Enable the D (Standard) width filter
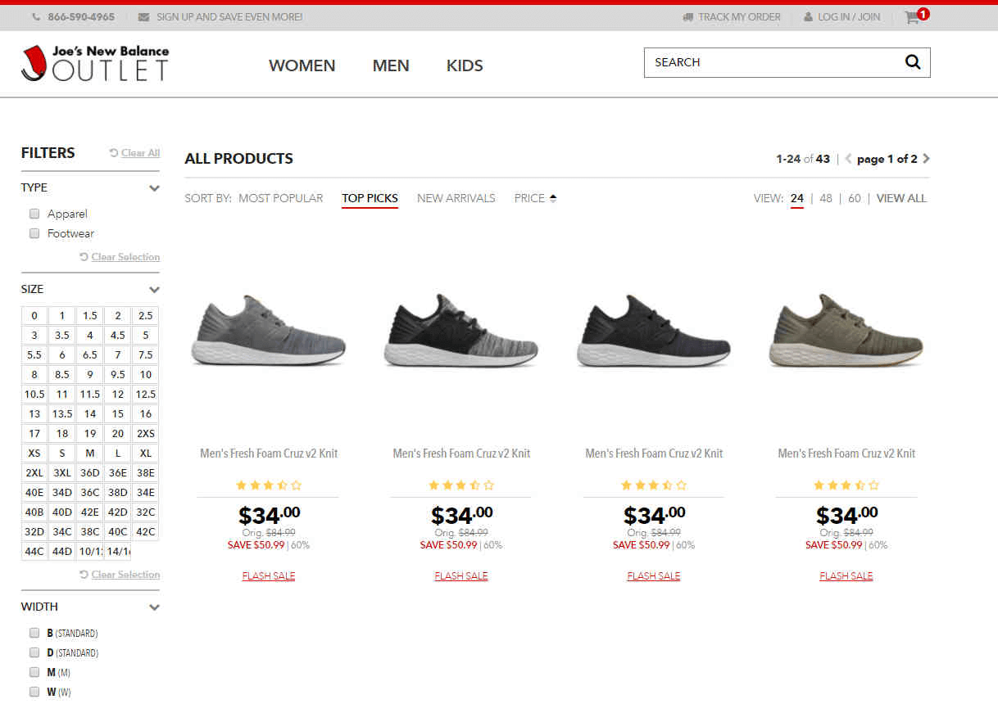The height and width of the screenshot is (704, 998). 34,652
